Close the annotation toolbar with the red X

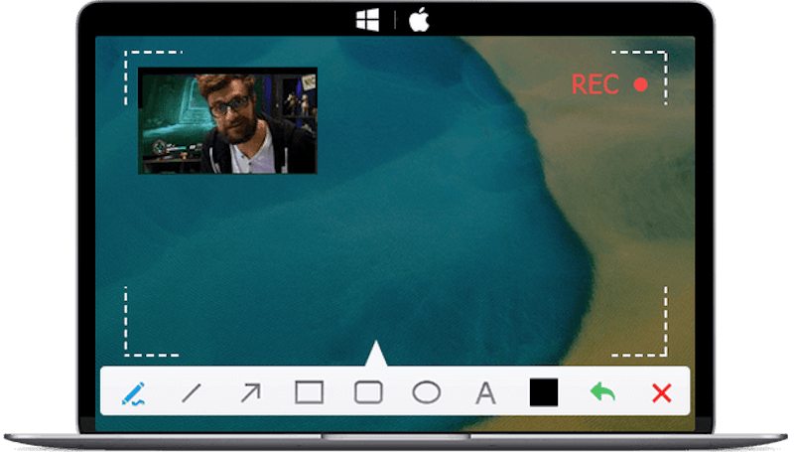tap(661, 393)
